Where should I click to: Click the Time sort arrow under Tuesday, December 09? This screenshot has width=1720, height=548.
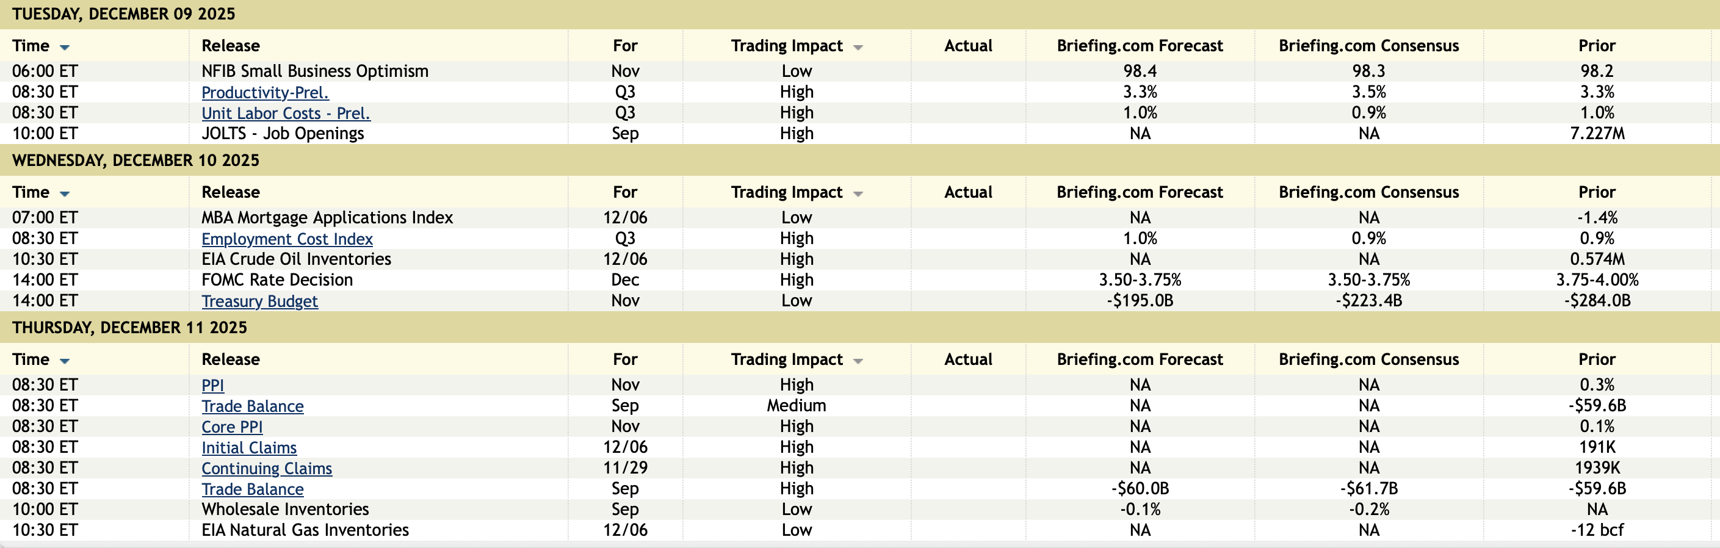tap(65, 48)
